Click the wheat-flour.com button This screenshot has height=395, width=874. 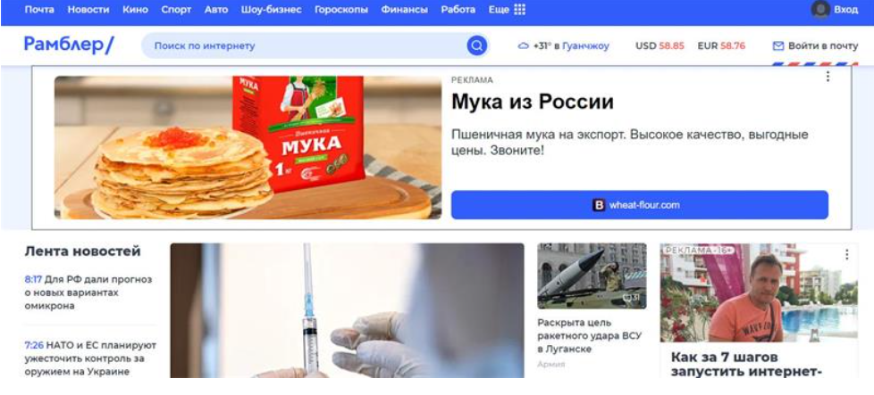click(x=639, y=205)
